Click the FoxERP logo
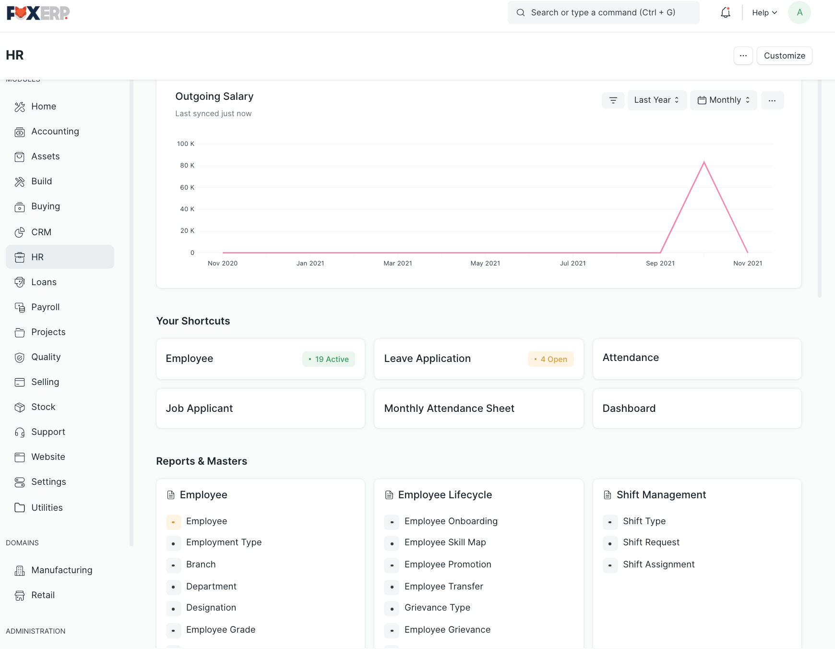 tap(38, 13)
